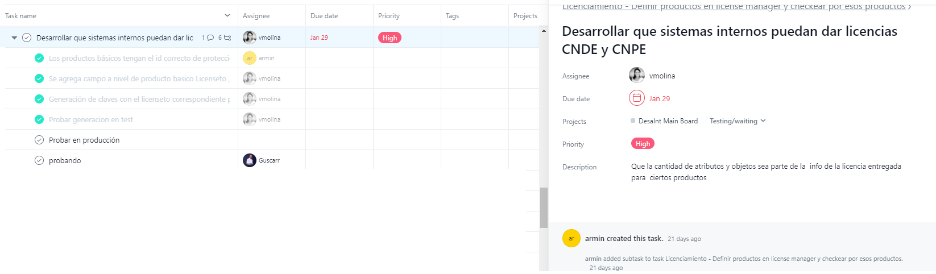This screenshot has height=274, width=936.
Task: Open the DesaInt Main Board project link
Action: click(x=668, y=121)
